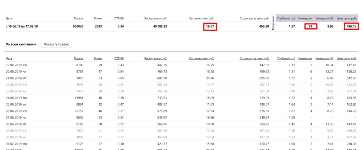Sort table by underlined Показы header
This screenshot has height=150, width=363.
[x=78, y=58]
